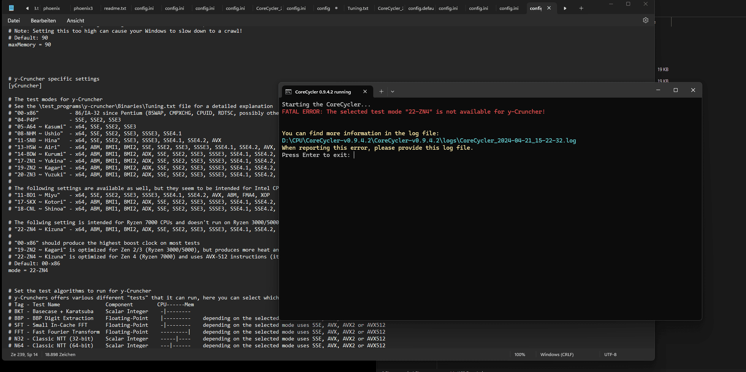Screen dimensions: 746x372
Task: Click the 'Press Enter to exit:' prompt line
Action: click(315, 155)
